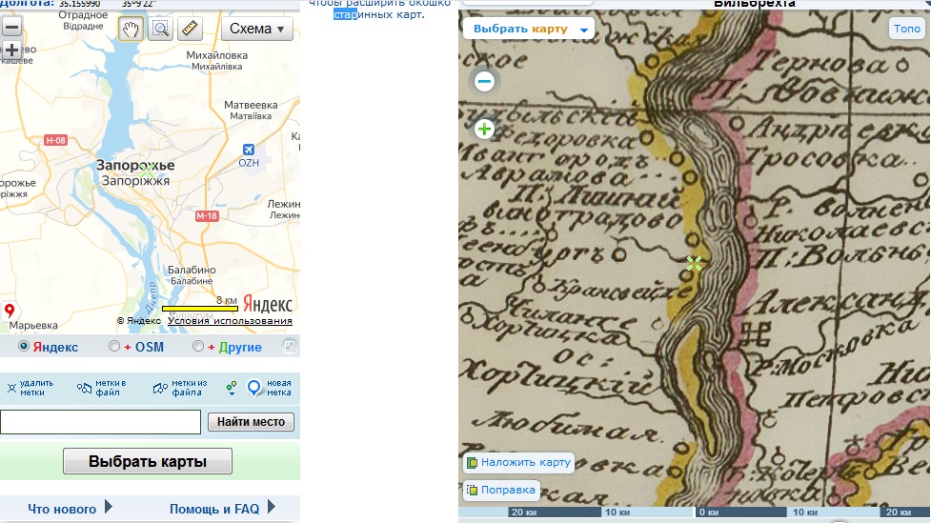Image resolution: width=931 pixels, height=523 pixels.
Task: Expand the 'Помощь и FAQ' section
Action: tap(223, 509)
